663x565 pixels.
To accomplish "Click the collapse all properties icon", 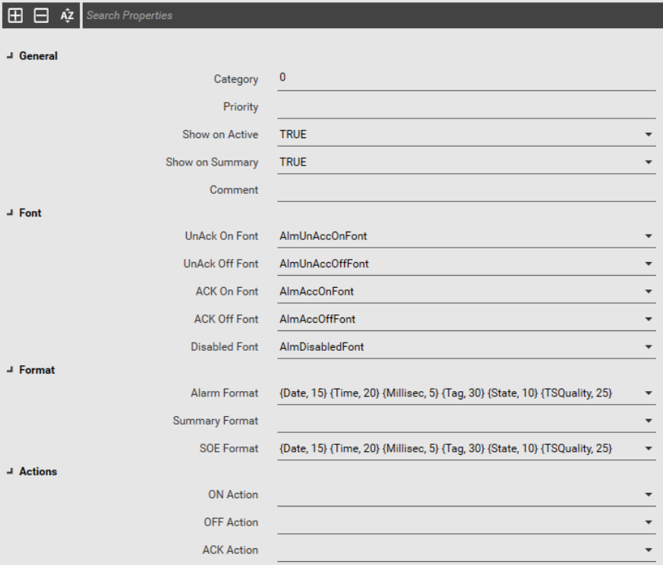I will click(x=41, y=16).
